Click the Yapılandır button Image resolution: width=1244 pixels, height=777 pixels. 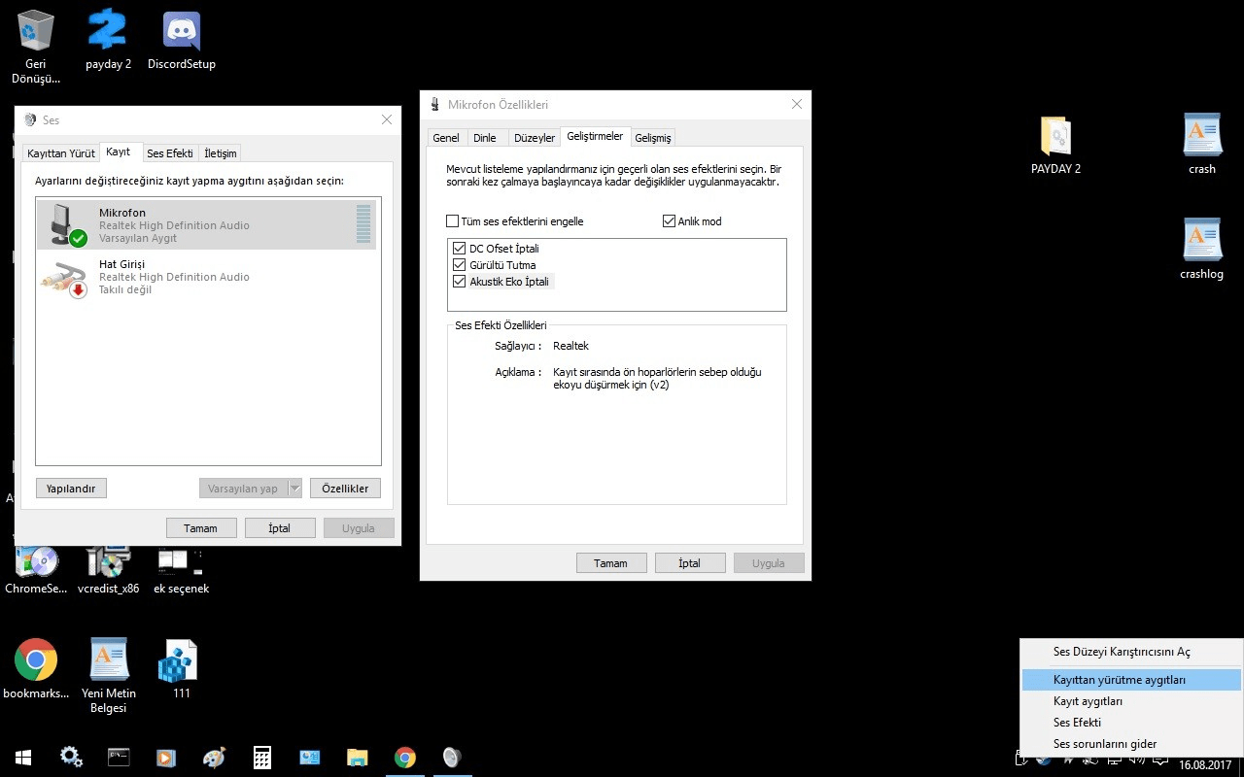[71, 489]
